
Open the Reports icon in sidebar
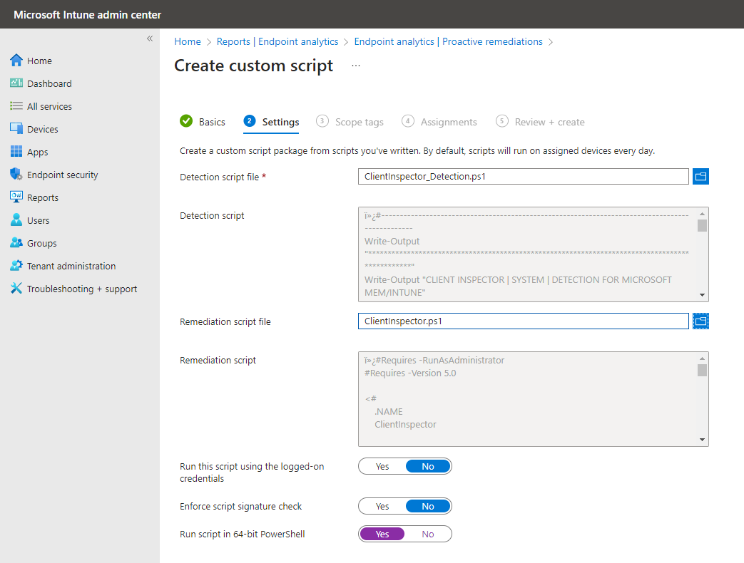16,197
